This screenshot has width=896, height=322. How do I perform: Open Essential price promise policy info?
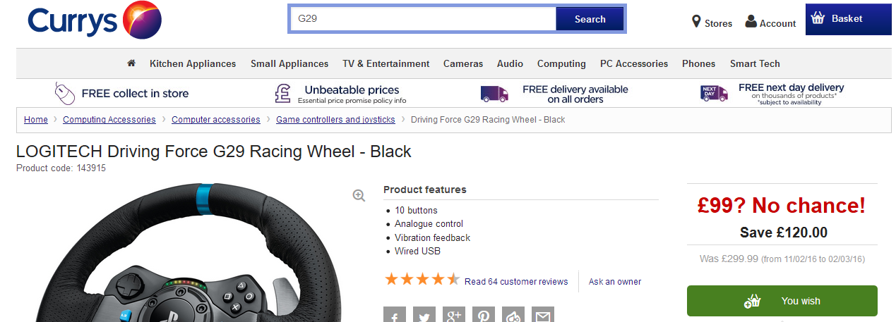352,101
